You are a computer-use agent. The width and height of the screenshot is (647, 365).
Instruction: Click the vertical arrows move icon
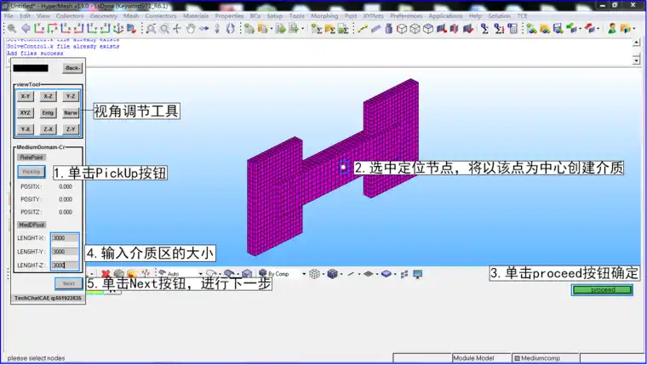(x=217, y=28)
